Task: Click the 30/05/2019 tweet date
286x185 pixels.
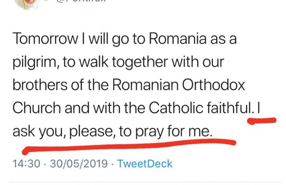Action: tap(79, 163)
